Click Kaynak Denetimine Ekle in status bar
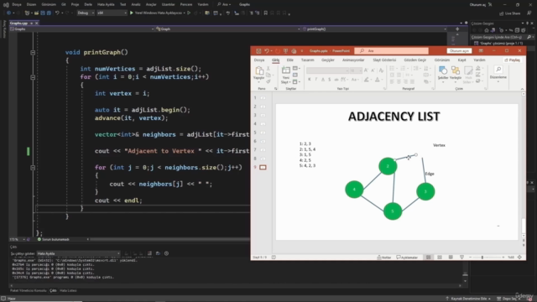 (x=468, y=299)
